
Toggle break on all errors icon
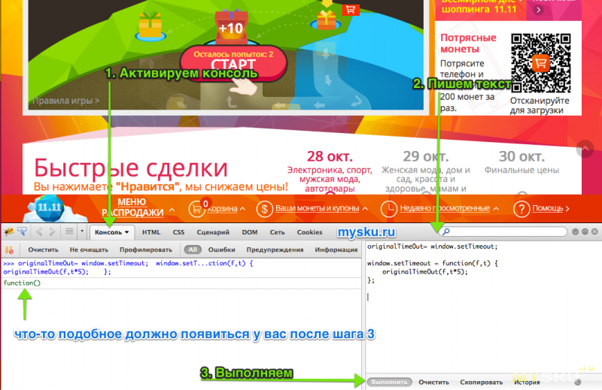click(x=9, y=250)
